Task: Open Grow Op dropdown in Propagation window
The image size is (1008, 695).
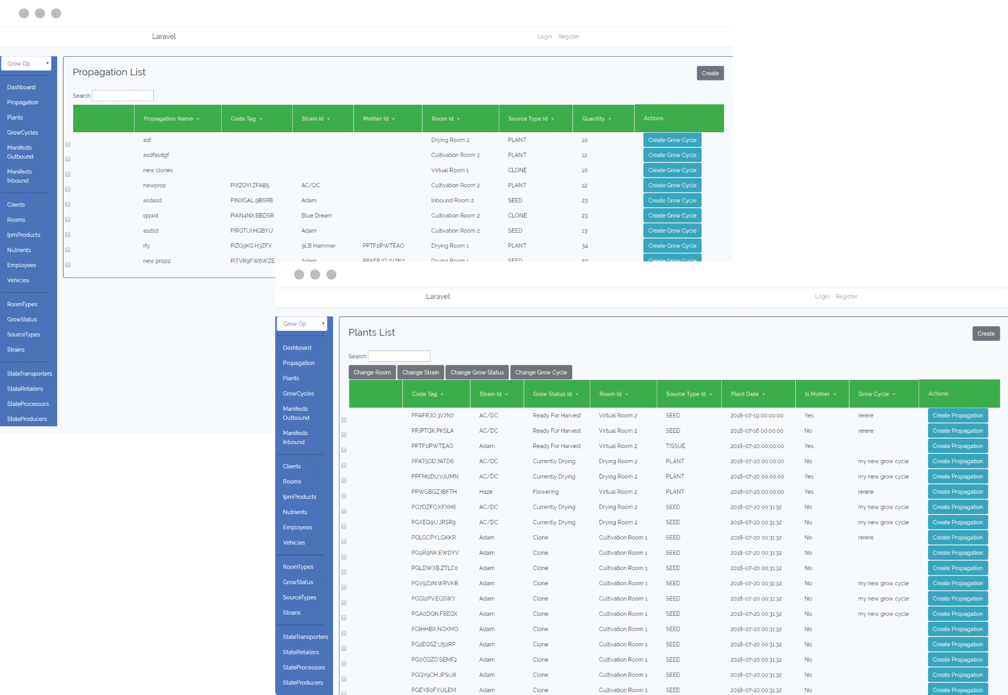Action: [x=26, y=63]
